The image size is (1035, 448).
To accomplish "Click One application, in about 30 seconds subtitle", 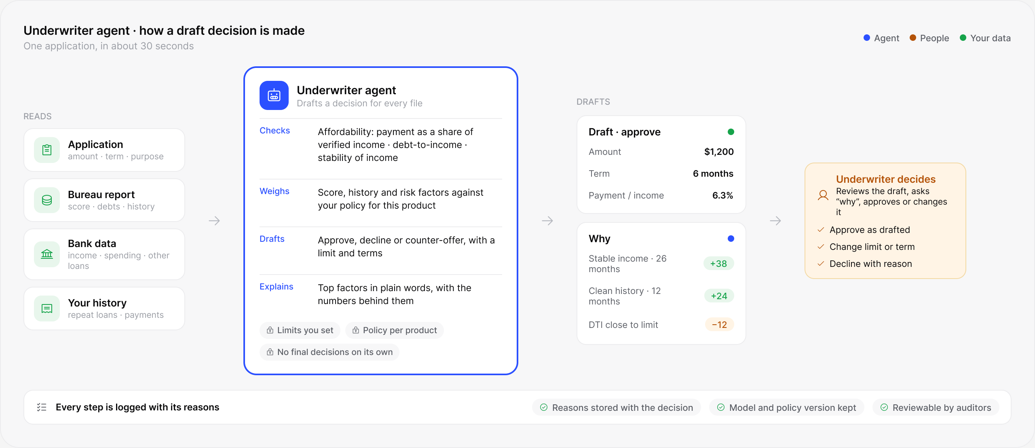I will pyautogui.click(x=109, y=46).
